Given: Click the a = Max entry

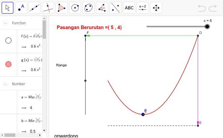Looking at the screenshot, I should [x=30, y=102].
